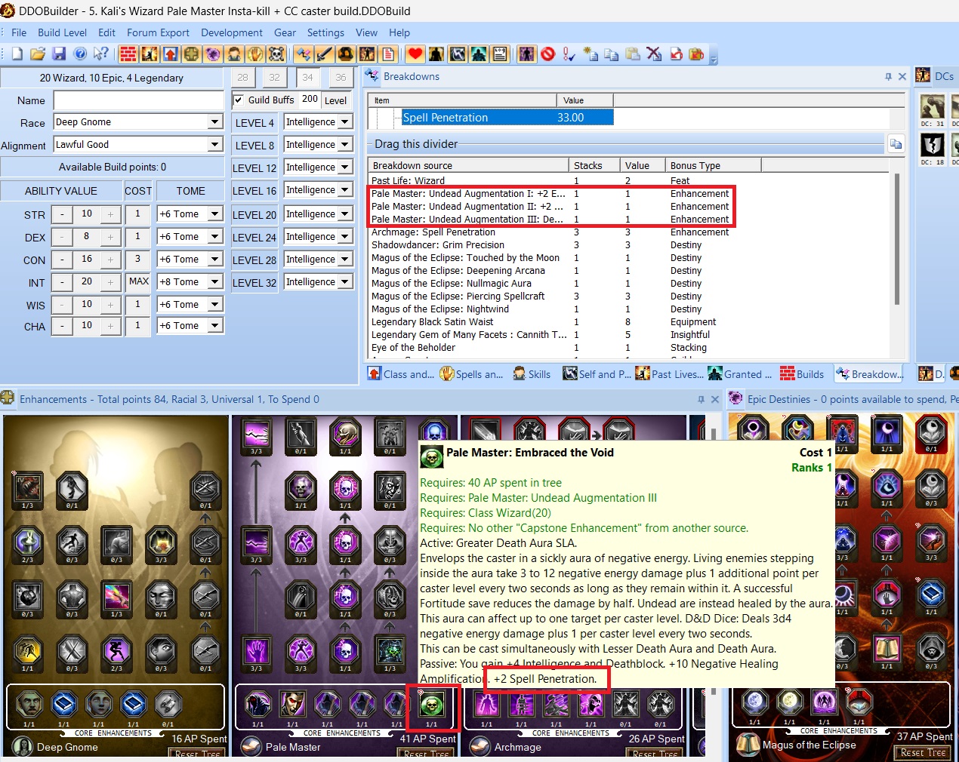Open About via blue question-mark icon
Viewport: 959px width, 762px height.
pyautogui.click(x=80, y=54)
